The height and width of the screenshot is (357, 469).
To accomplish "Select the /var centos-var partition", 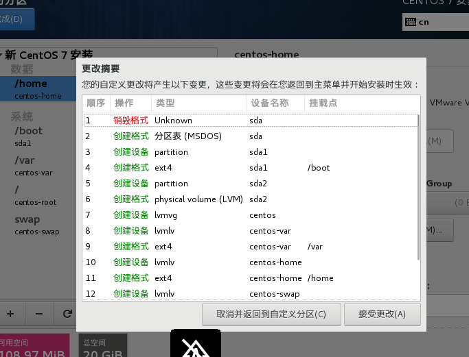I will 38,166.
